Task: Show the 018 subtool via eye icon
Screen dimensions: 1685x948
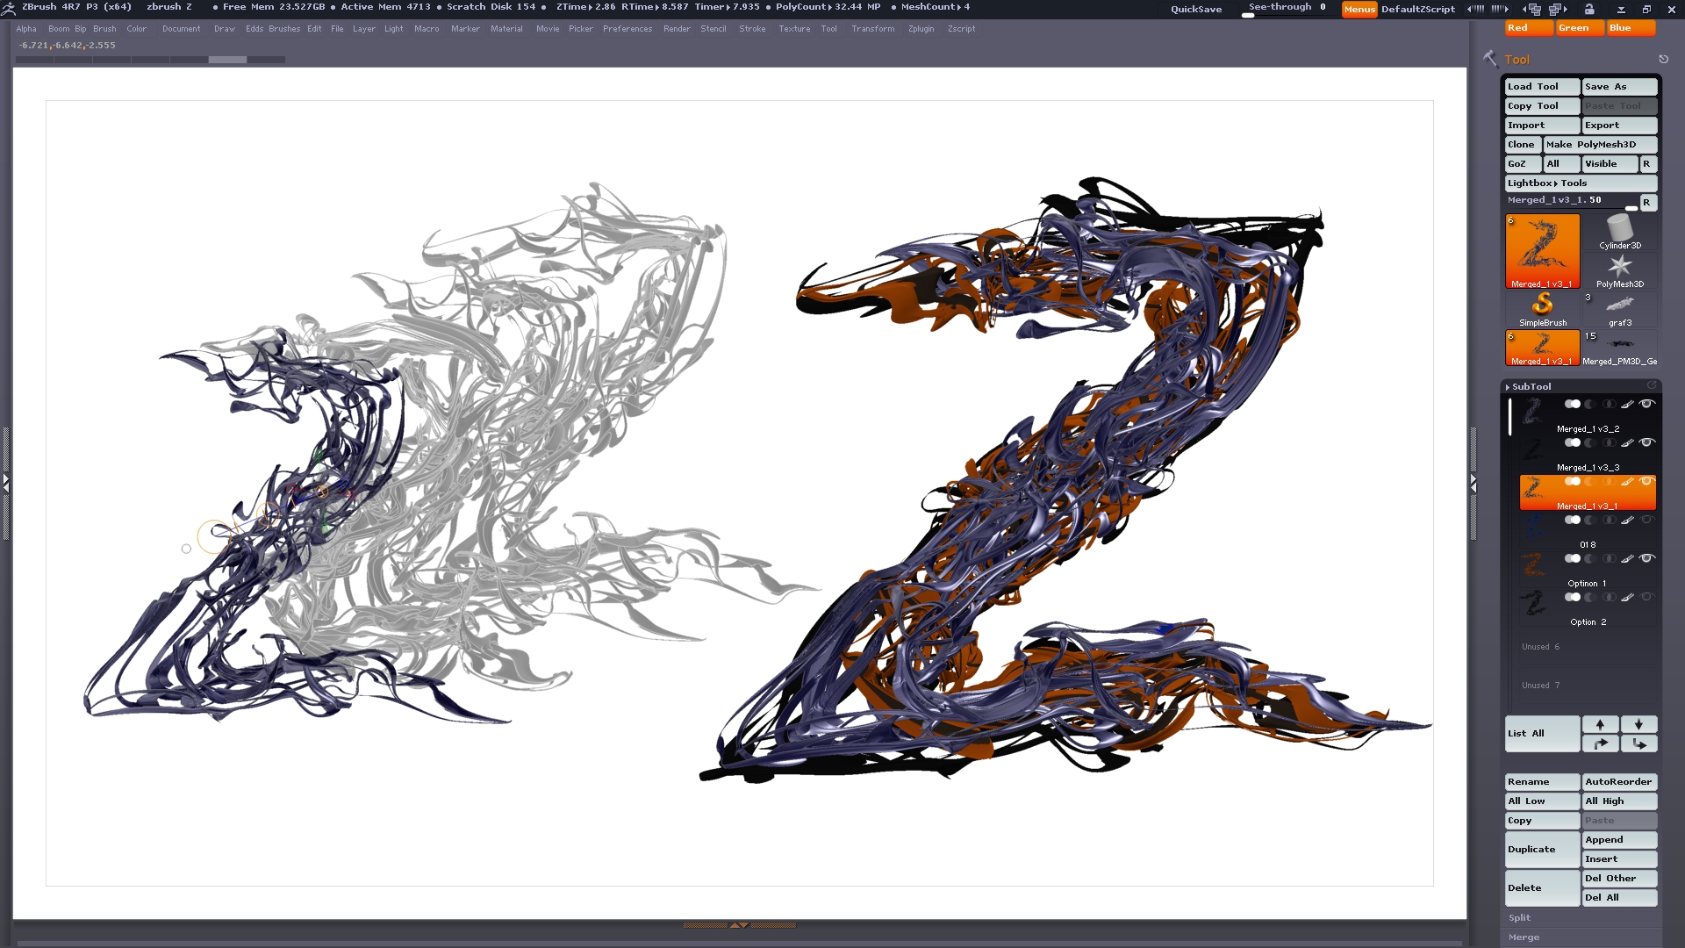Action: (1646, 521)
